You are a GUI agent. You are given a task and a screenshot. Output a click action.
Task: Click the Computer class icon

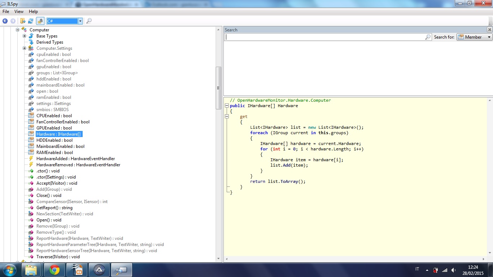click(24, 30)
